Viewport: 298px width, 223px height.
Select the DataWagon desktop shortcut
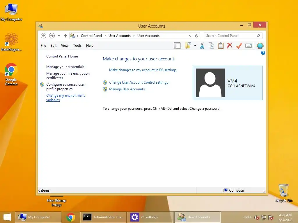coord(11,42)
